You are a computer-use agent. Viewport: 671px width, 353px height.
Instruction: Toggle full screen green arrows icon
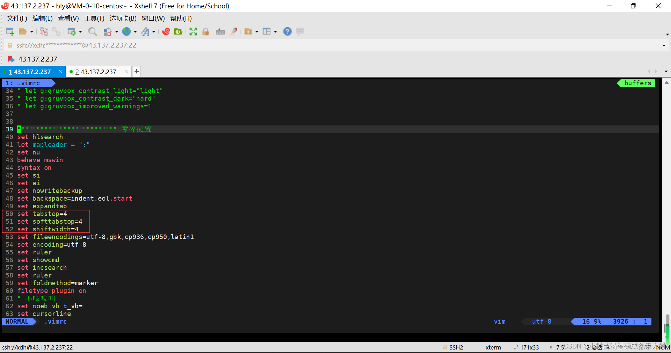tap(193, 31)
